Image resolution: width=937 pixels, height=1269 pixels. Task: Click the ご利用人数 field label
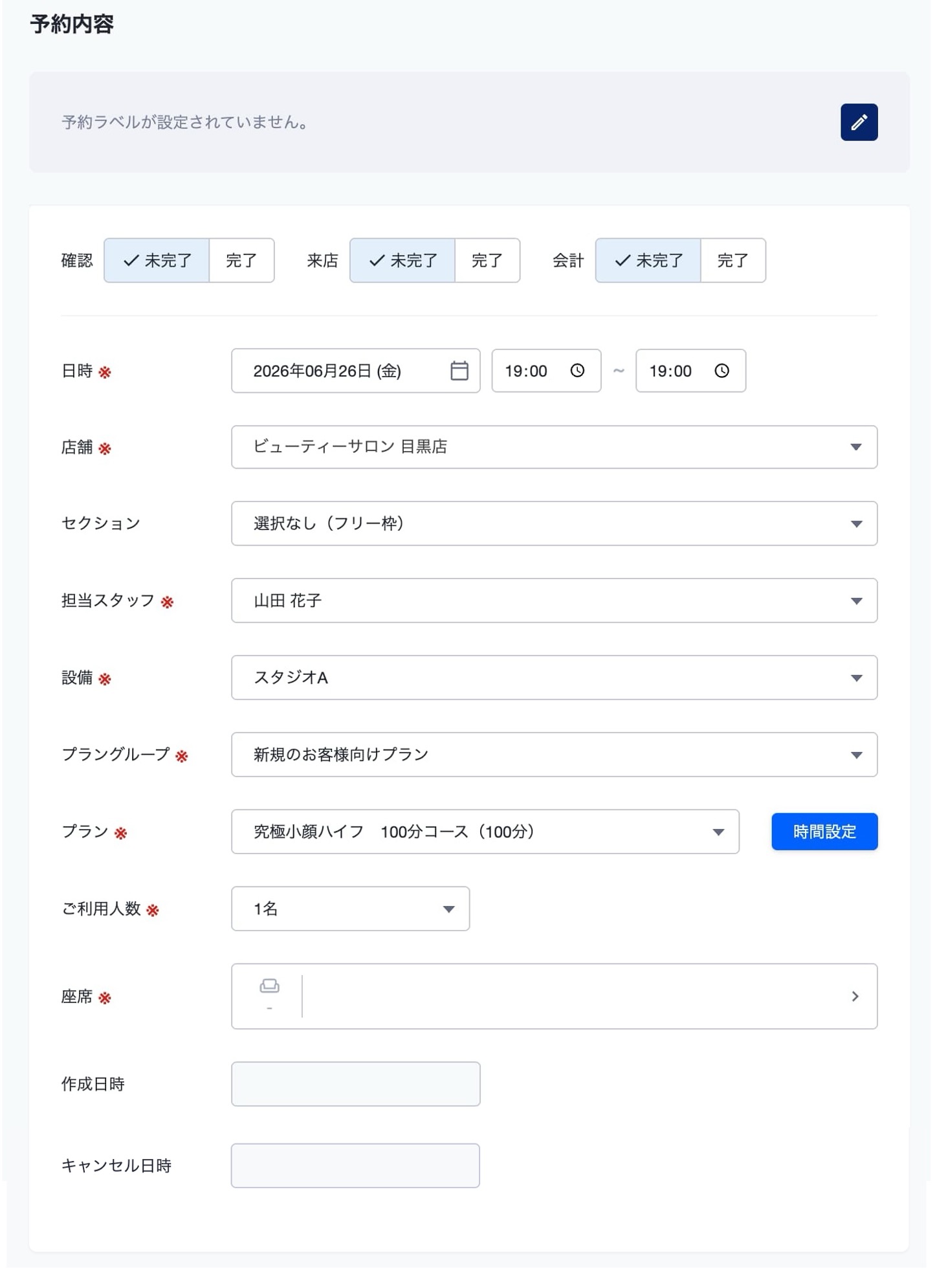click(101, 909)
